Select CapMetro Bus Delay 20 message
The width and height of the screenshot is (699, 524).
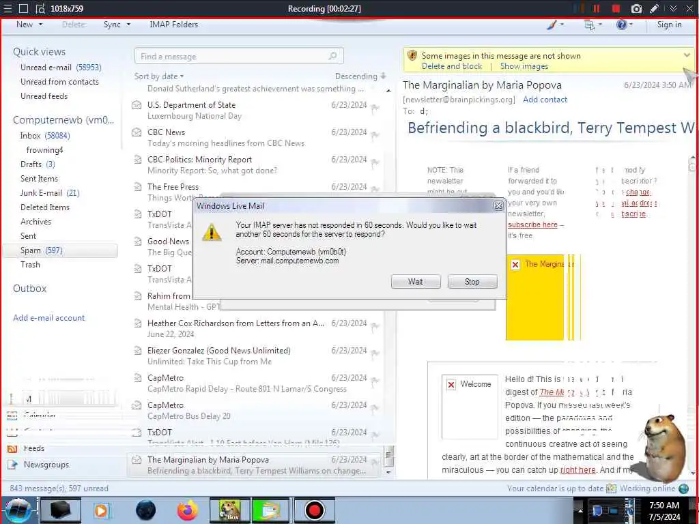click(x=257, y=410)
